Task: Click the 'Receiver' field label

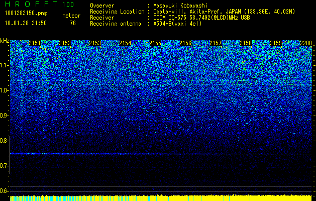Action: pos(102,18)
